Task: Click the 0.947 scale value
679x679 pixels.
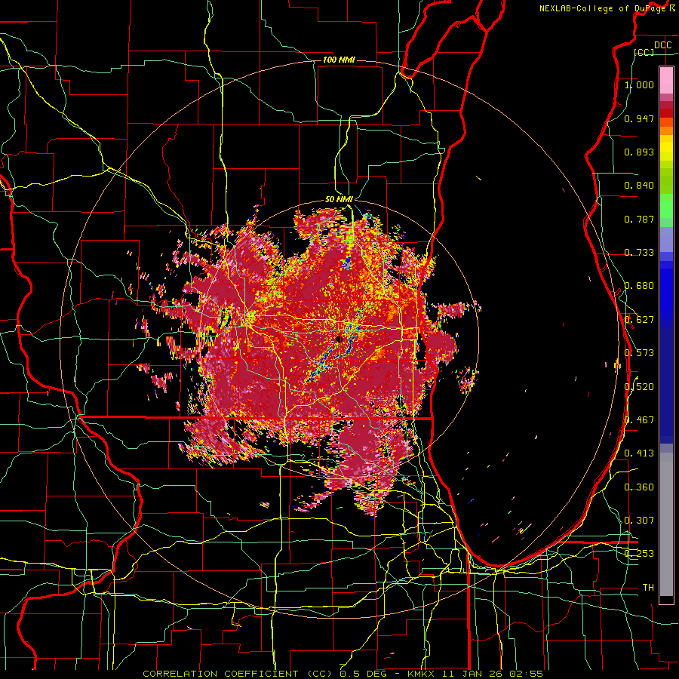Action: pyautogui.click(x=639, y=118)
